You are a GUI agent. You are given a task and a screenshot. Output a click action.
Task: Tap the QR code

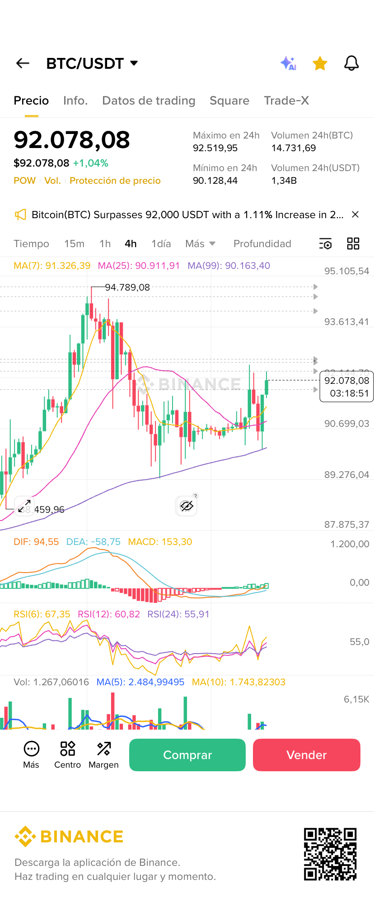click(x=330, y=854)
